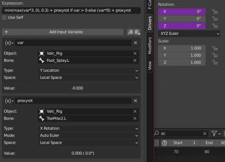Open XYZ Euler rotation mode dropdown
Viewport: 225px width, 162px height.
coord(189,34)
